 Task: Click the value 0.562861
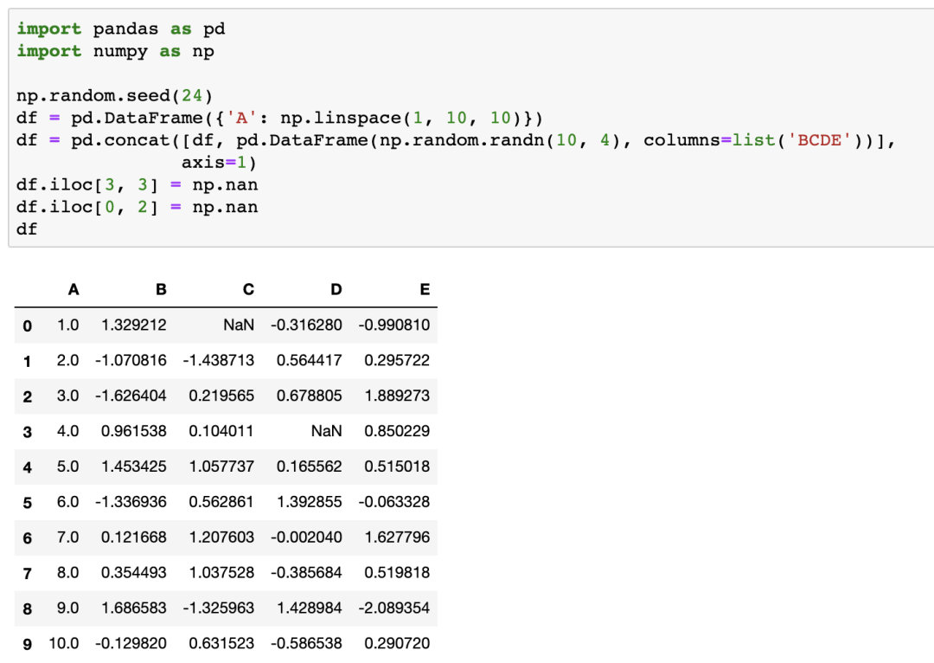pos(221,501)
